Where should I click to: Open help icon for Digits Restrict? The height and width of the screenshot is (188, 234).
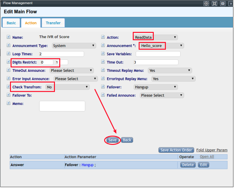pyautogui.click(x=8, y=62)
